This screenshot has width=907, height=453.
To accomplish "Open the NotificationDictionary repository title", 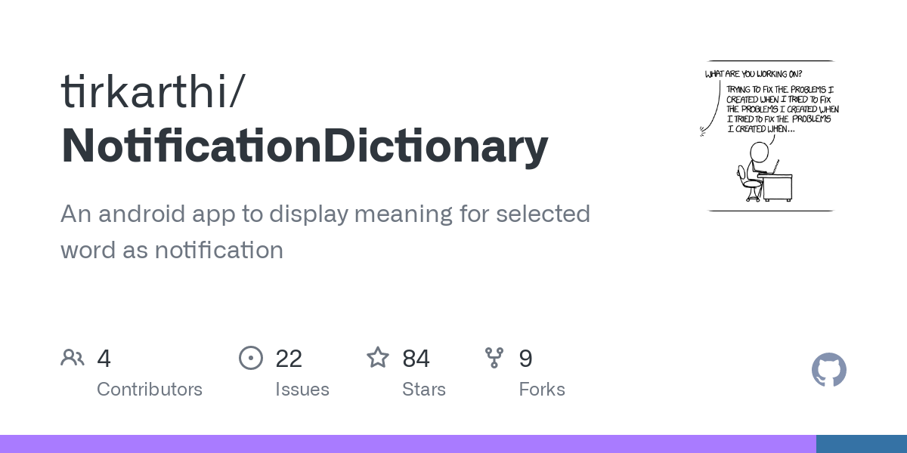I will (305, 146).
